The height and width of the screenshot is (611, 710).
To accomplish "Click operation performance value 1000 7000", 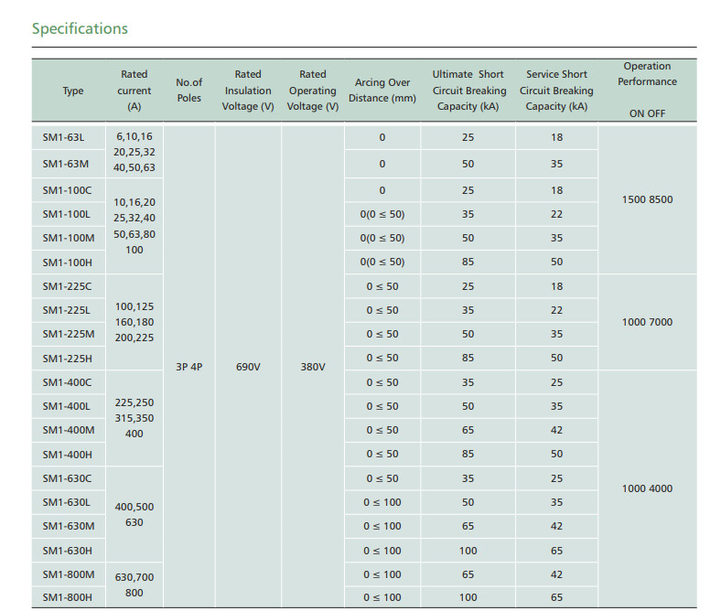I will tap(647, 322).
